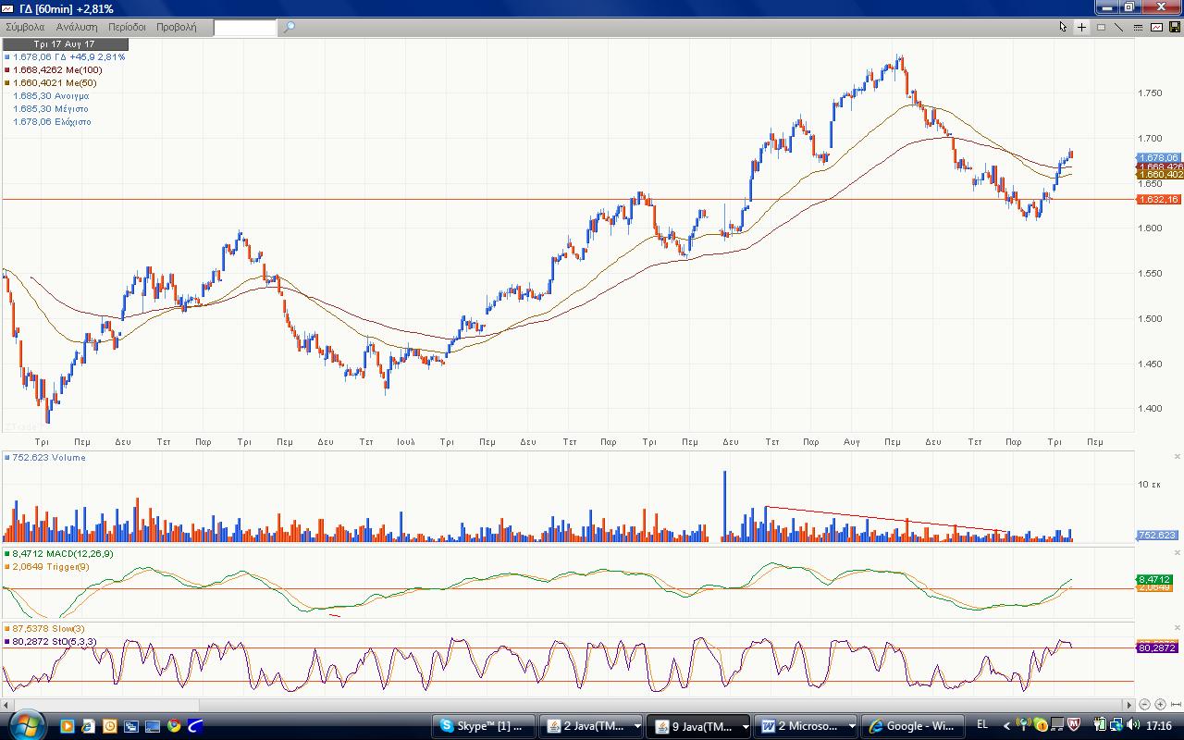Save the chart with floppy icon
Viewport: 1184px width, 740px height.
pos(1174,27)
